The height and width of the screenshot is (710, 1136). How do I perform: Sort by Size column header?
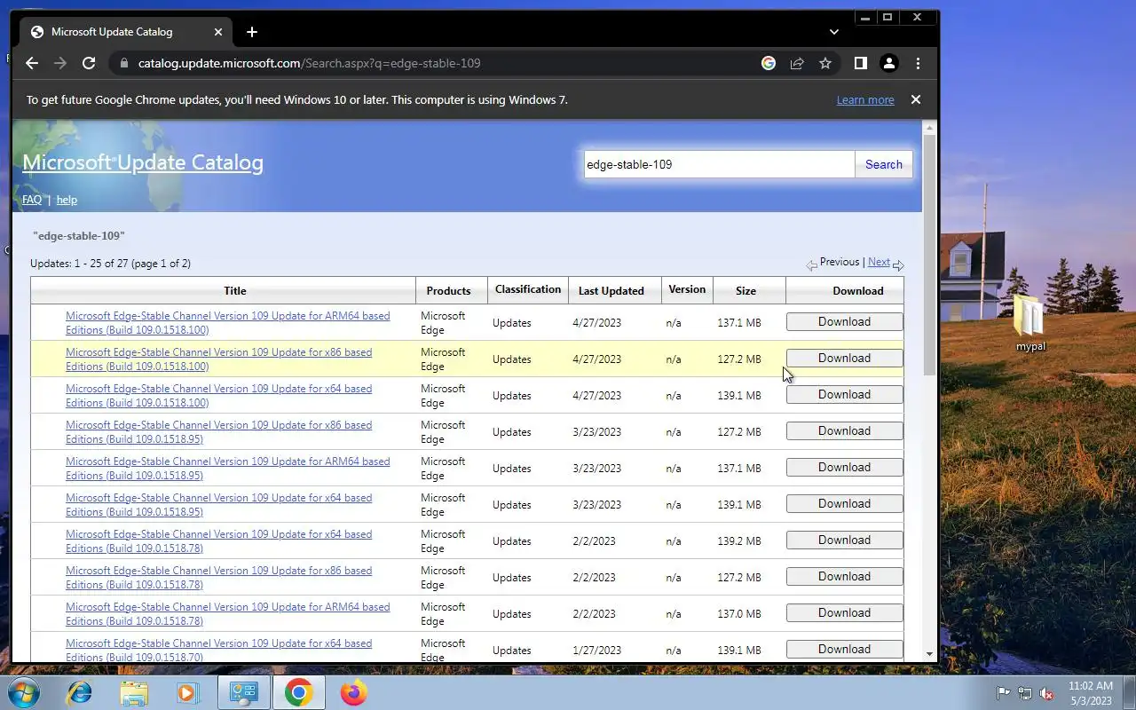pyautogui.click(x=745, y=291)
